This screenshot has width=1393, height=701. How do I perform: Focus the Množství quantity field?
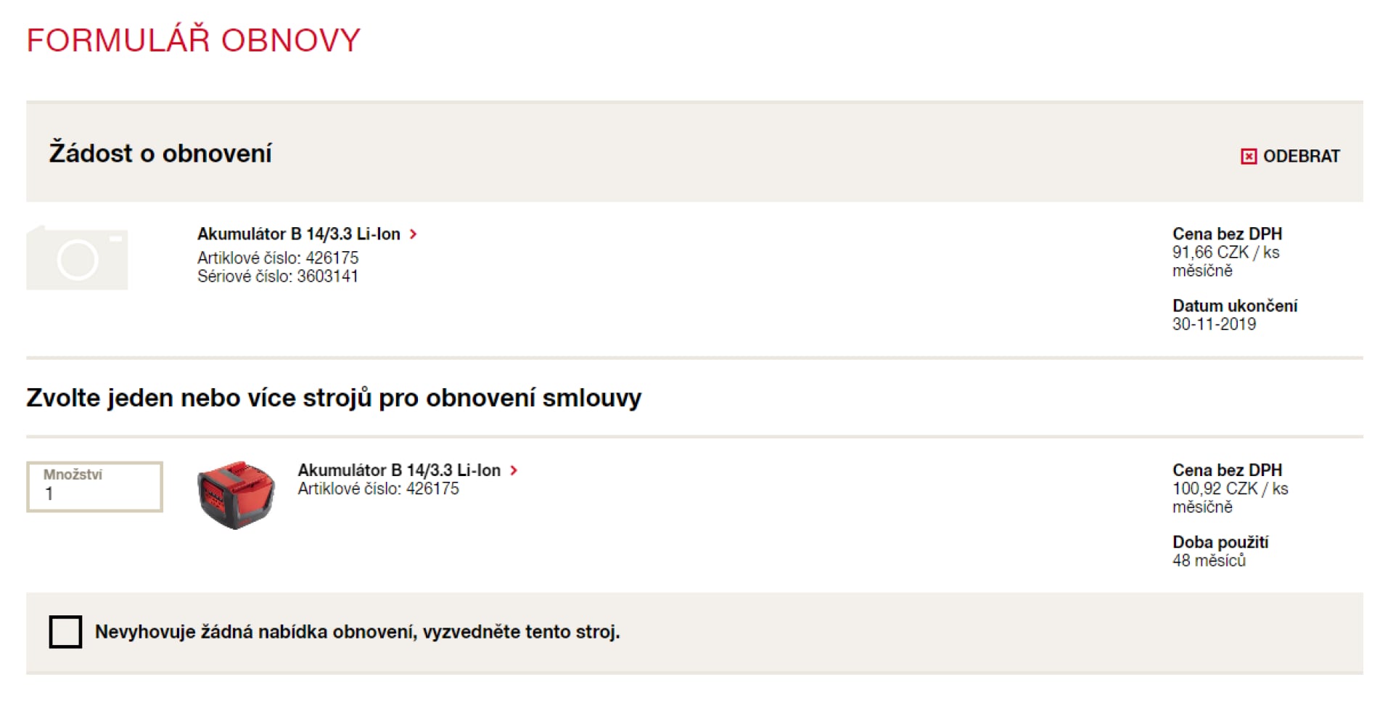[94, 487]
